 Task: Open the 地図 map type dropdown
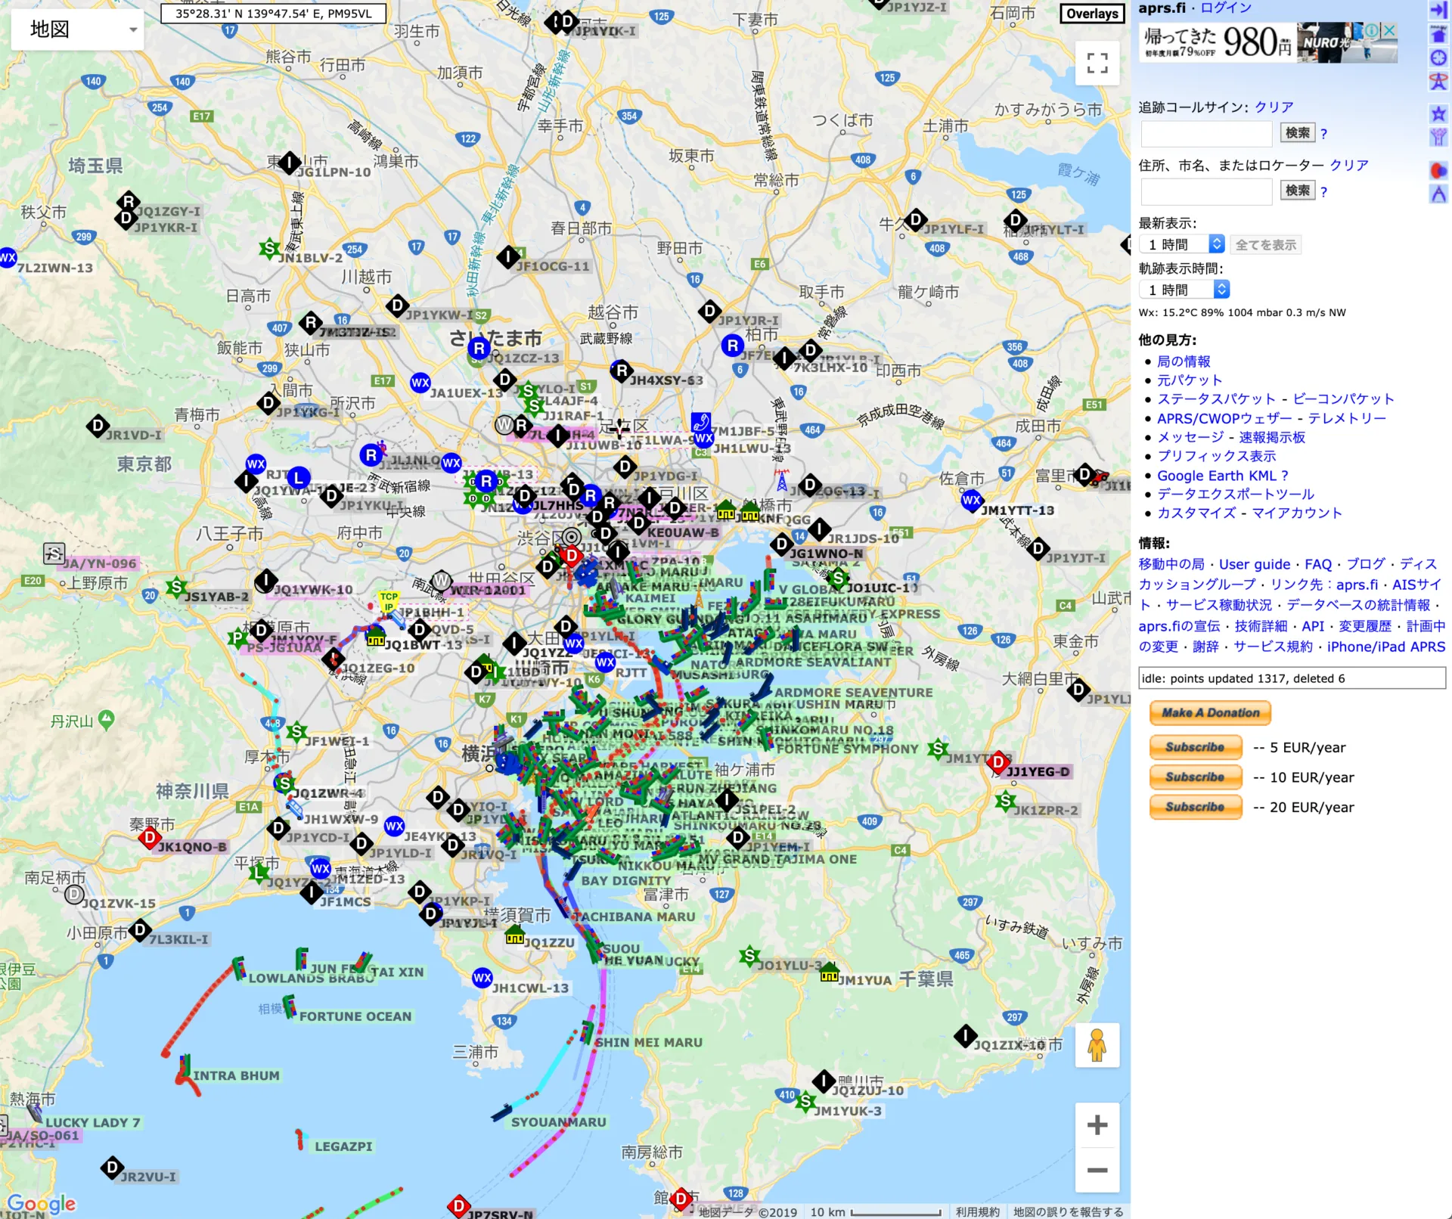[x=78, y=29]
